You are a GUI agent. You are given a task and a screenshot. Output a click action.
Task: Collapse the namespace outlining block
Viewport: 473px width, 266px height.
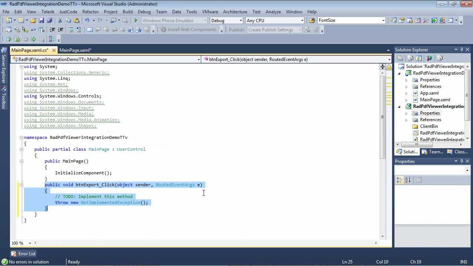click(21, 137)
